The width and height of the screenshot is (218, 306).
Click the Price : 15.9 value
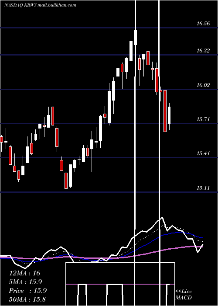coord(27,291)
